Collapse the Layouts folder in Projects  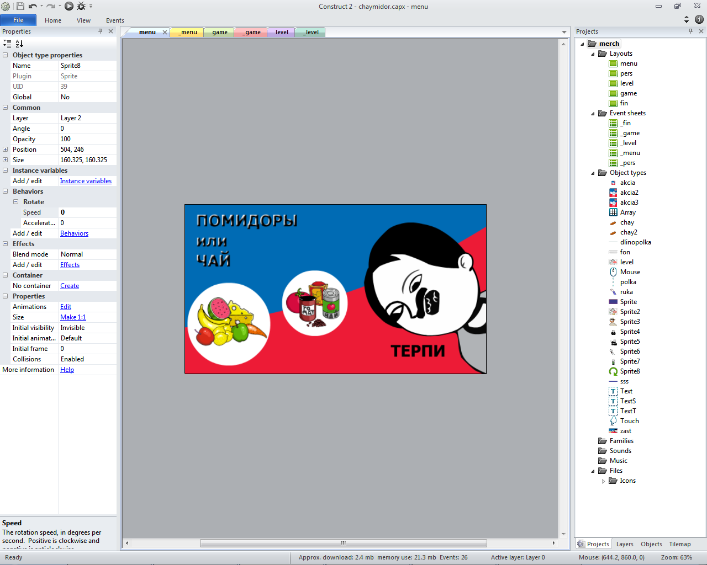(593, 54)
